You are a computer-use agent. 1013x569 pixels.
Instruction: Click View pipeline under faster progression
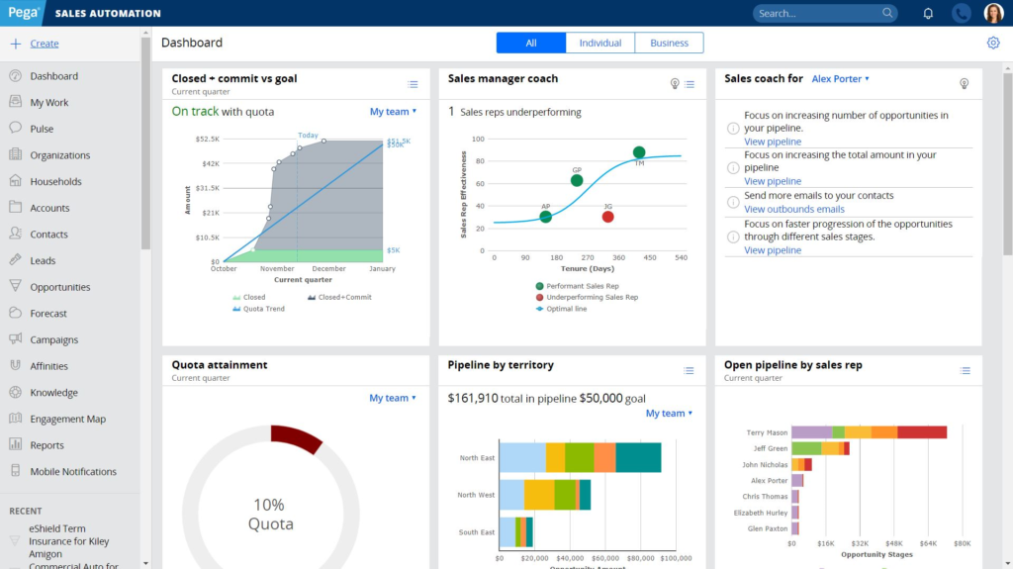coord(772,249)
